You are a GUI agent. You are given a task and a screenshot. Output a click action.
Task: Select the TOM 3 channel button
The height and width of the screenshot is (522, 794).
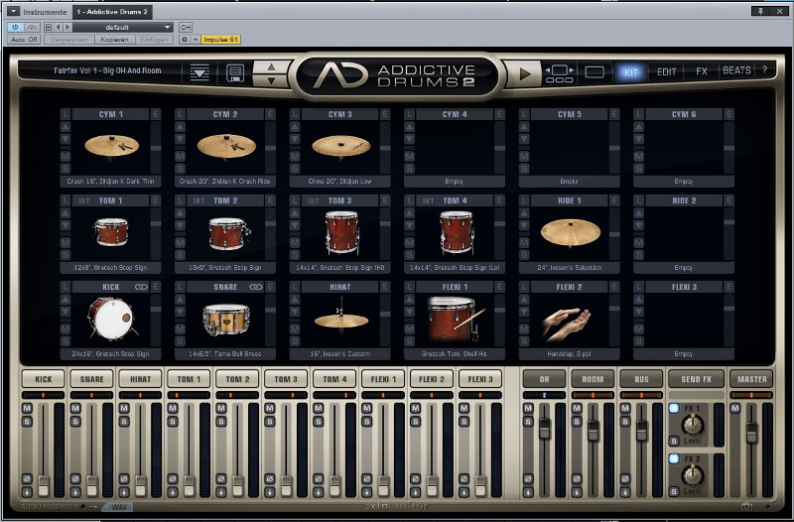point(286,379)
